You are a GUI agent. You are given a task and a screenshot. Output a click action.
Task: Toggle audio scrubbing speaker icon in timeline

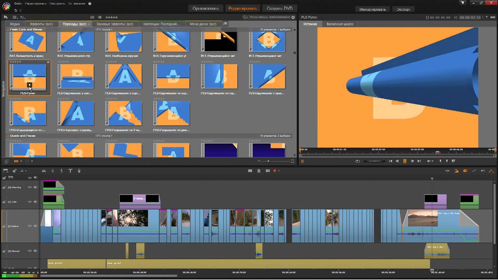483,171
